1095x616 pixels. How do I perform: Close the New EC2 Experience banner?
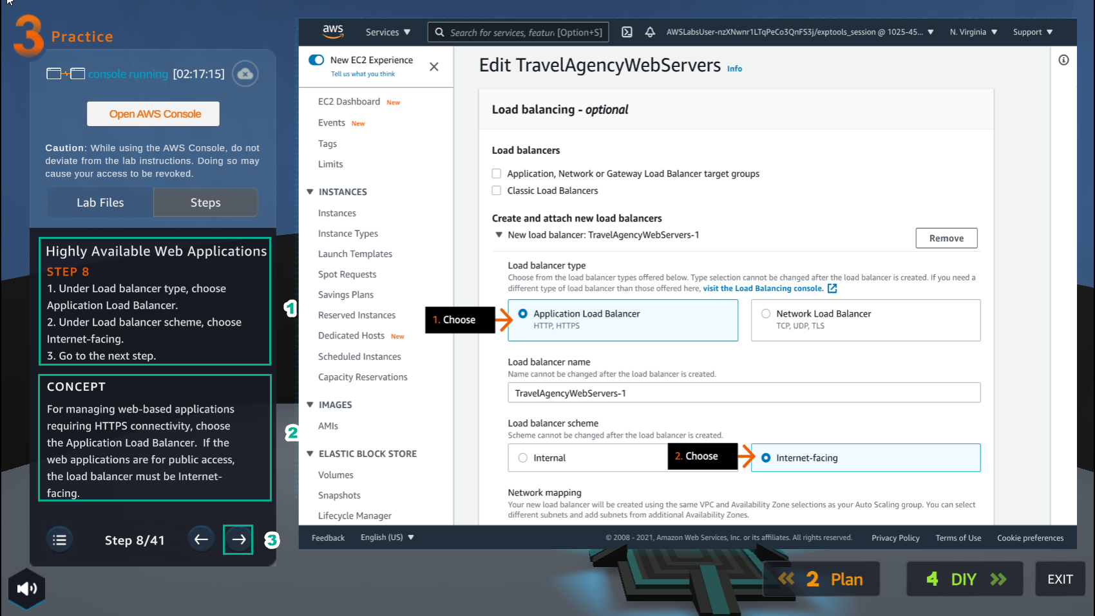point(434,66)
